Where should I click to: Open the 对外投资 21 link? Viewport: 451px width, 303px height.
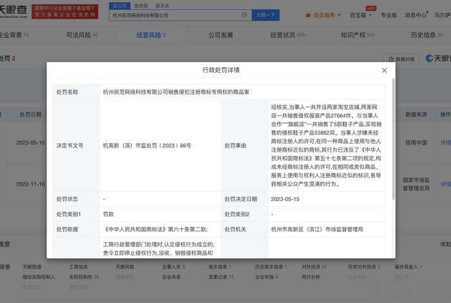tap(314, 267)
